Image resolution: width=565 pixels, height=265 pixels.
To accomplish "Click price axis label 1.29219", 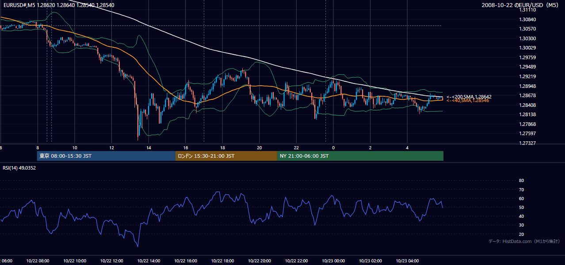I will coord(527,76).
